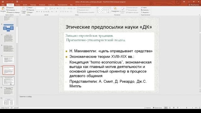This screenshot has height=113, width=201.
Task: Click Преобразовать в SmartArt button
Action: click(86, 13)
